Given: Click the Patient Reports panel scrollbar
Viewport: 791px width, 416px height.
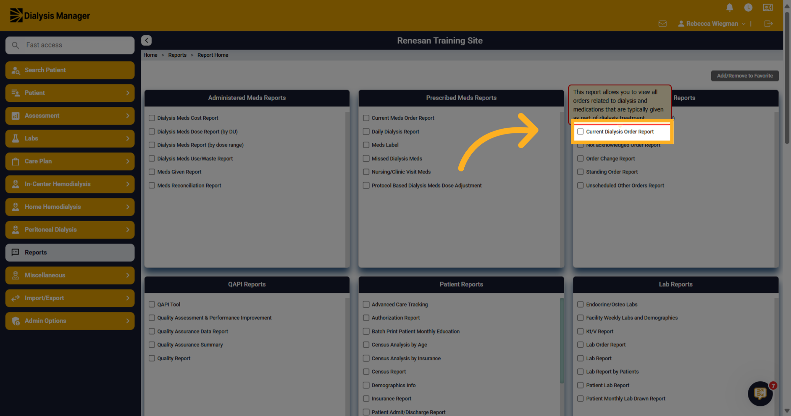Looking at the screenshot, I should coord(562,340).
